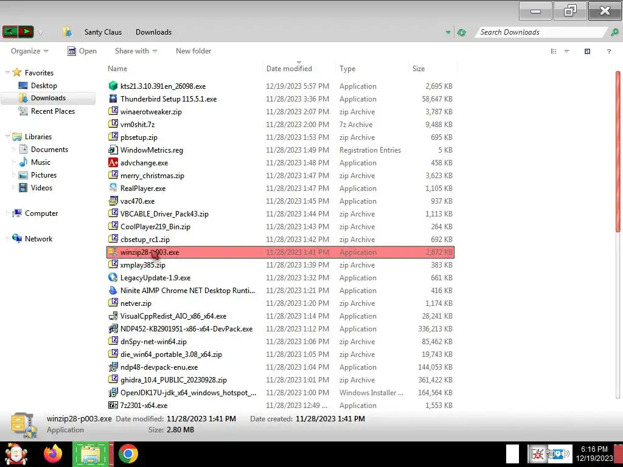Select merry_christmas.zip file
Screen dimensions: 623x467
tap(152, 176)
